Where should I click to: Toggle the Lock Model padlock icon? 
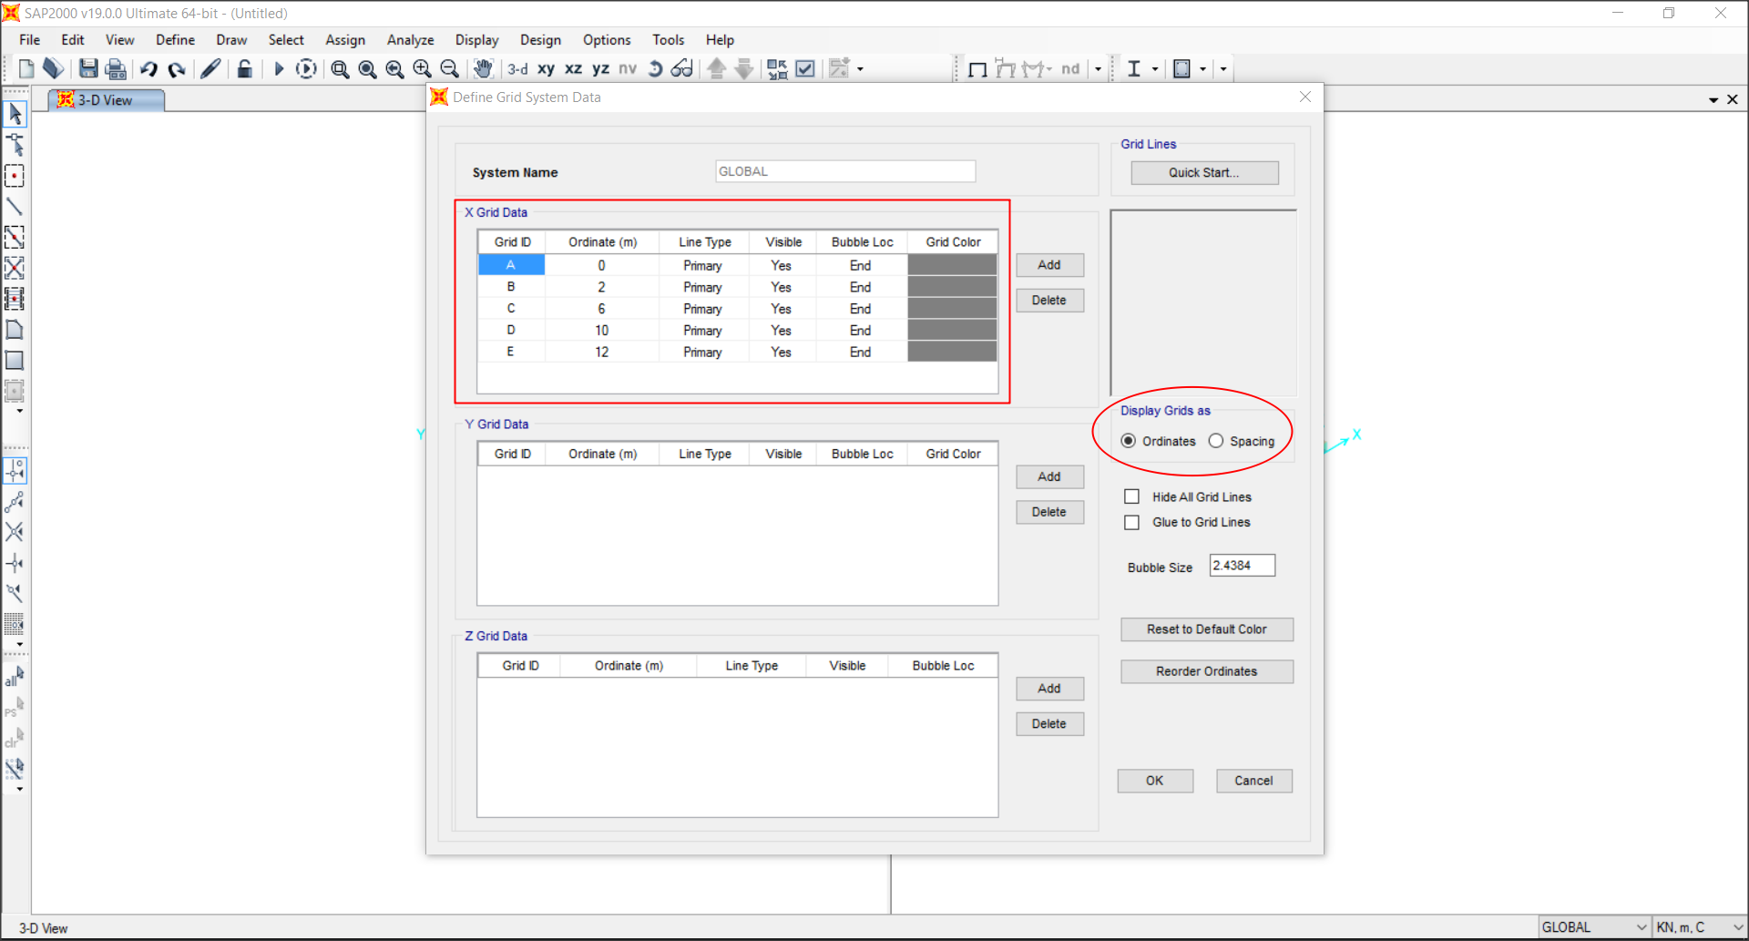click(x=244, y=68)
